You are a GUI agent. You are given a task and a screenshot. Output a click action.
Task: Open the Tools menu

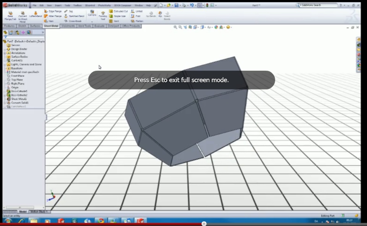click(67, 5)
